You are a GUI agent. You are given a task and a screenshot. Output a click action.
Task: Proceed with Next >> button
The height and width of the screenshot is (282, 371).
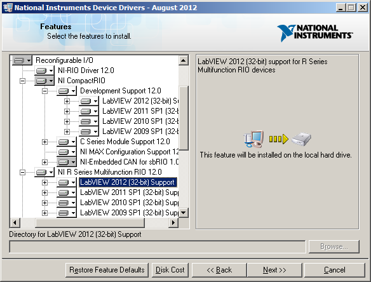[274, 270]
